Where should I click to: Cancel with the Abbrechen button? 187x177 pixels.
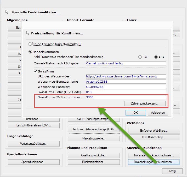click(x=158, y=113)
